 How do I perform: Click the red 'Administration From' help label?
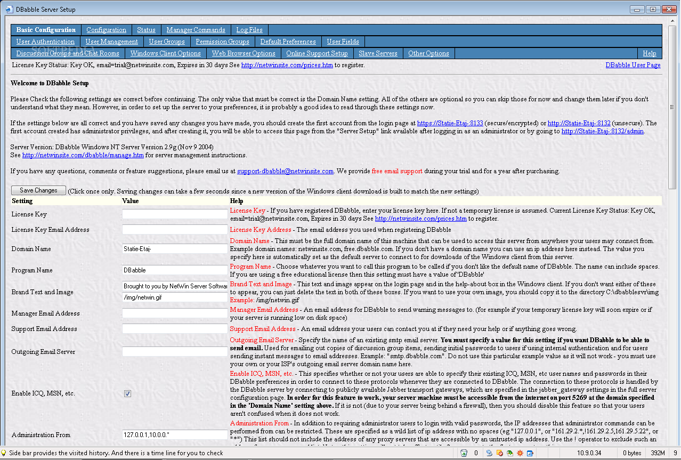[x=260, y=423]
